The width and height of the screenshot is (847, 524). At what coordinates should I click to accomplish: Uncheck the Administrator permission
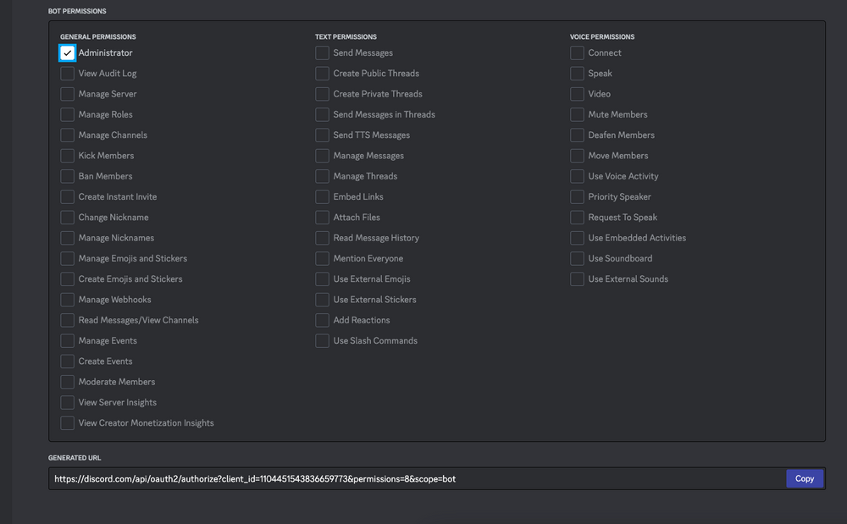tap(67, 52)
